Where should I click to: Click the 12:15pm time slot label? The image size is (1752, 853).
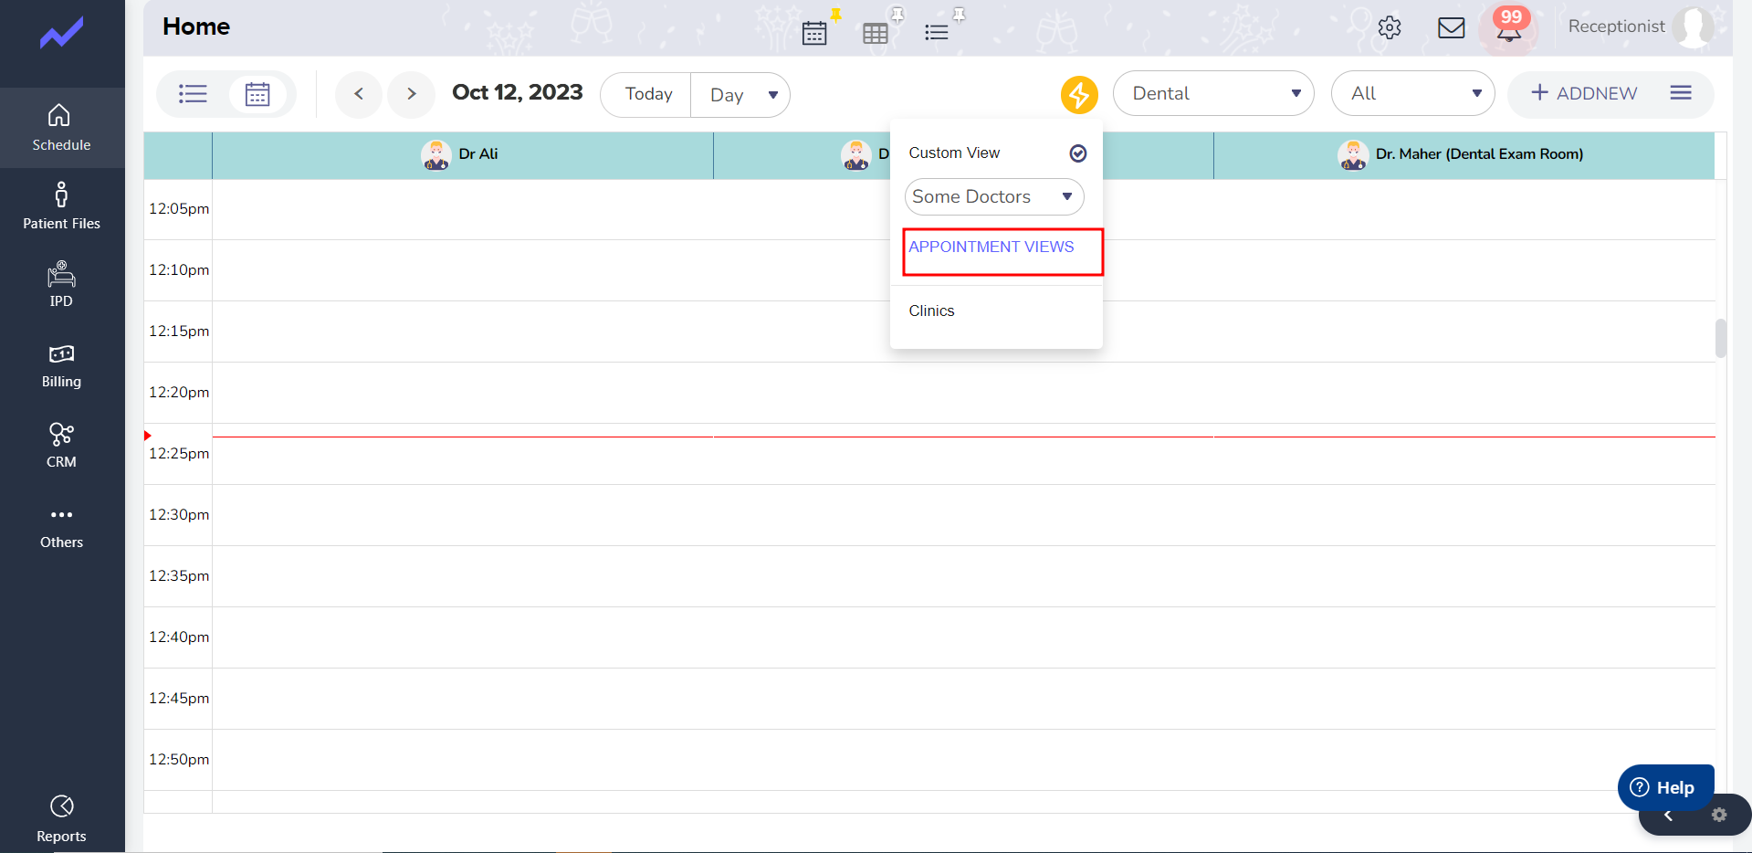point(179,331)
